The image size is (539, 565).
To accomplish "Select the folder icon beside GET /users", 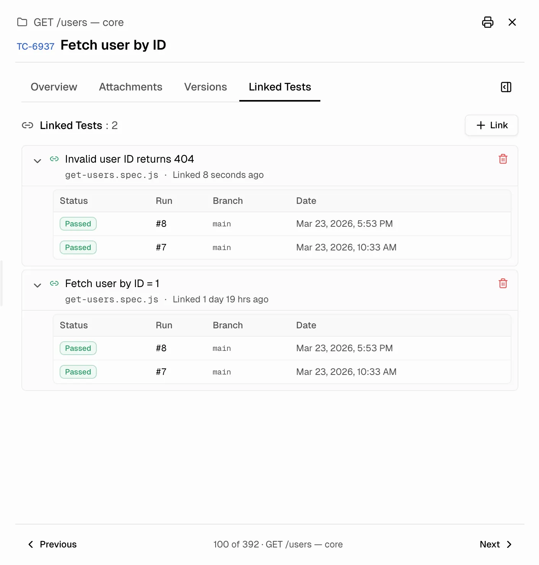I will (22, 22).
